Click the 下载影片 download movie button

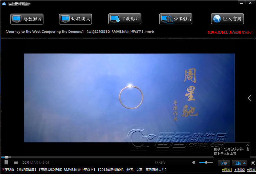click(x=125, y=19)
